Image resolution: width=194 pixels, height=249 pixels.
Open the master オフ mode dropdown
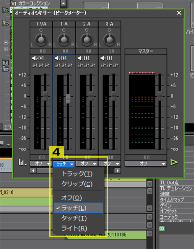coord(145,164)
